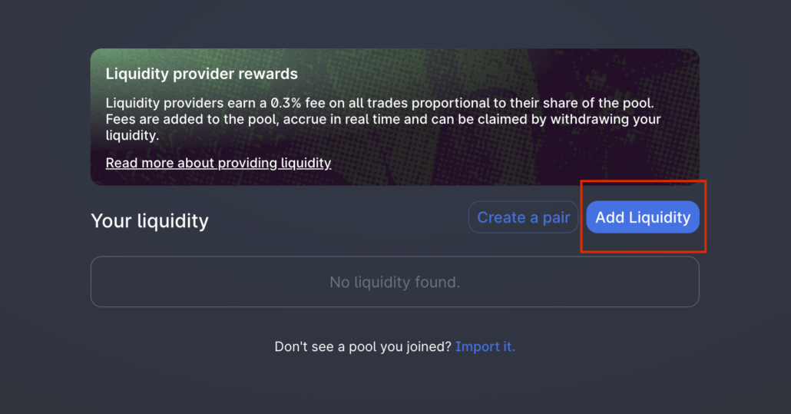Click the Liquidity provider rewards title
Screen dimensions: 791x414
(x=202, y=74)
